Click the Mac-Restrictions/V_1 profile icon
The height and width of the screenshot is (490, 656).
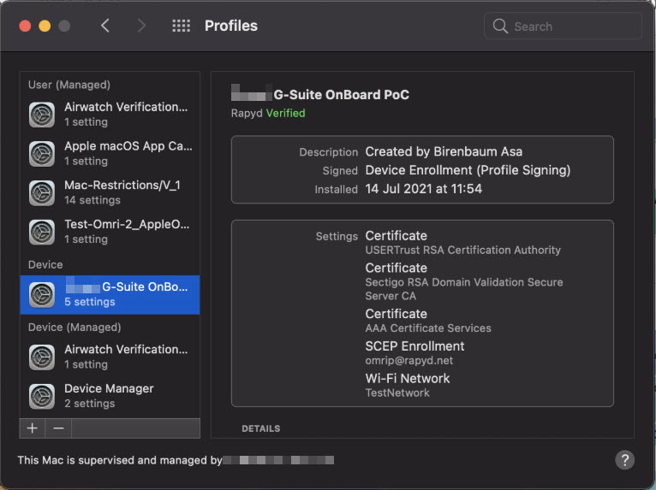pos(42,192)
